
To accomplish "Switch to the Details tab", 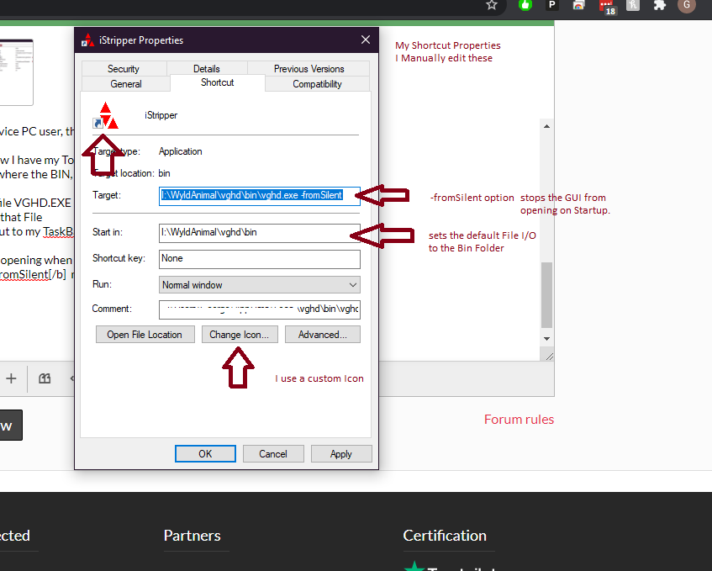I will [207, 69].
